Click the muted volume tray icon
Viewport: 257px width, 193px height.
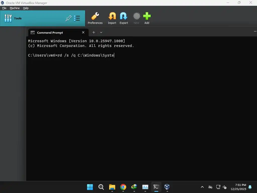click(x=225, y=187)
